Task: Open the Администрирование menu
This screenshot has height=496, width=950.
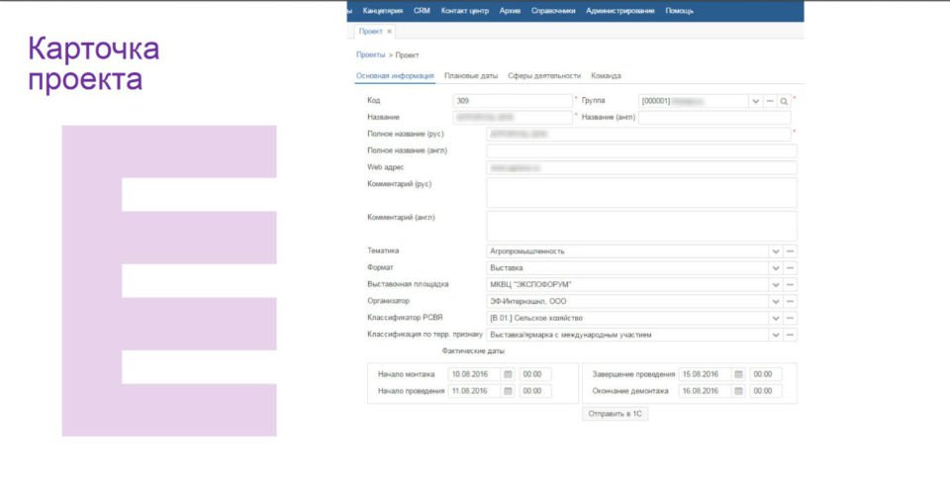Action: pos(619,11)
